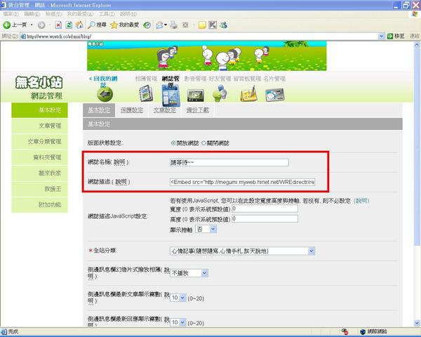Screen dimensions: 421x337
Task: Open 我的最愛 favorites star button
Action: point(125,25)
